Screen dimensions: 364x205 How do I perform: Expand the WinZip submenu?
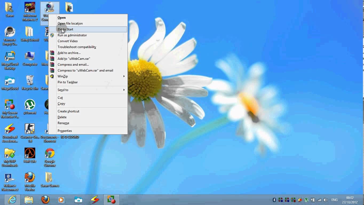(x=88, y=76)
